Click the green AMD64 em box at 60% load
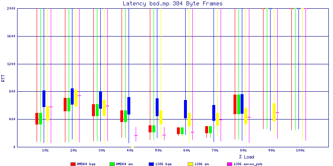 tap(182, 131)
